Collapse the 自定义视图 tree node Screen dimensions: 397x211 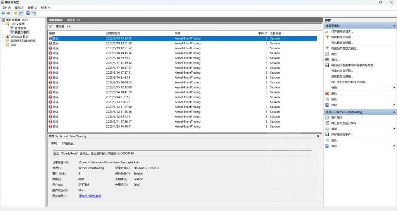tap(3, 24)
